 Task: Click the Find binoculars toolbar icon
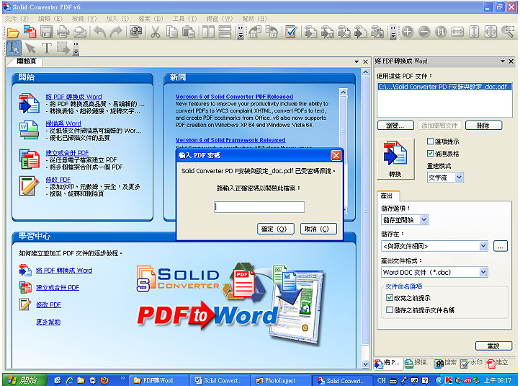click(x=135, y=32)
